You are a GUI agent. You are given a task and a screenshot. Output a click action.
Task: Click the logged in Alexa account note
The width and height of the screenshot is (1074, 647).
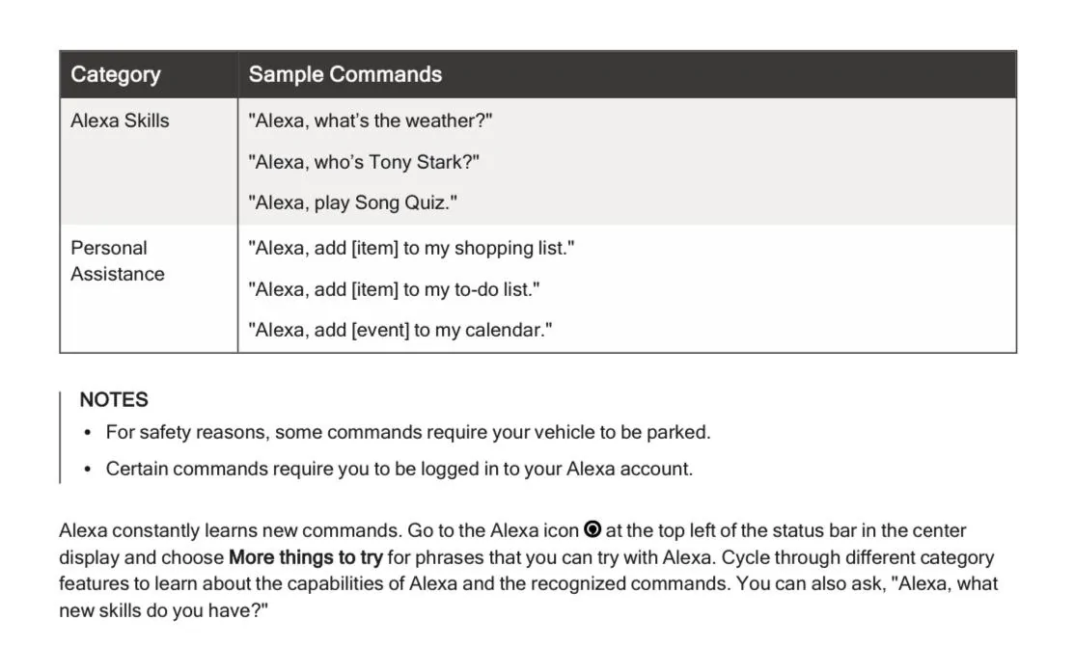pos(399,469)
